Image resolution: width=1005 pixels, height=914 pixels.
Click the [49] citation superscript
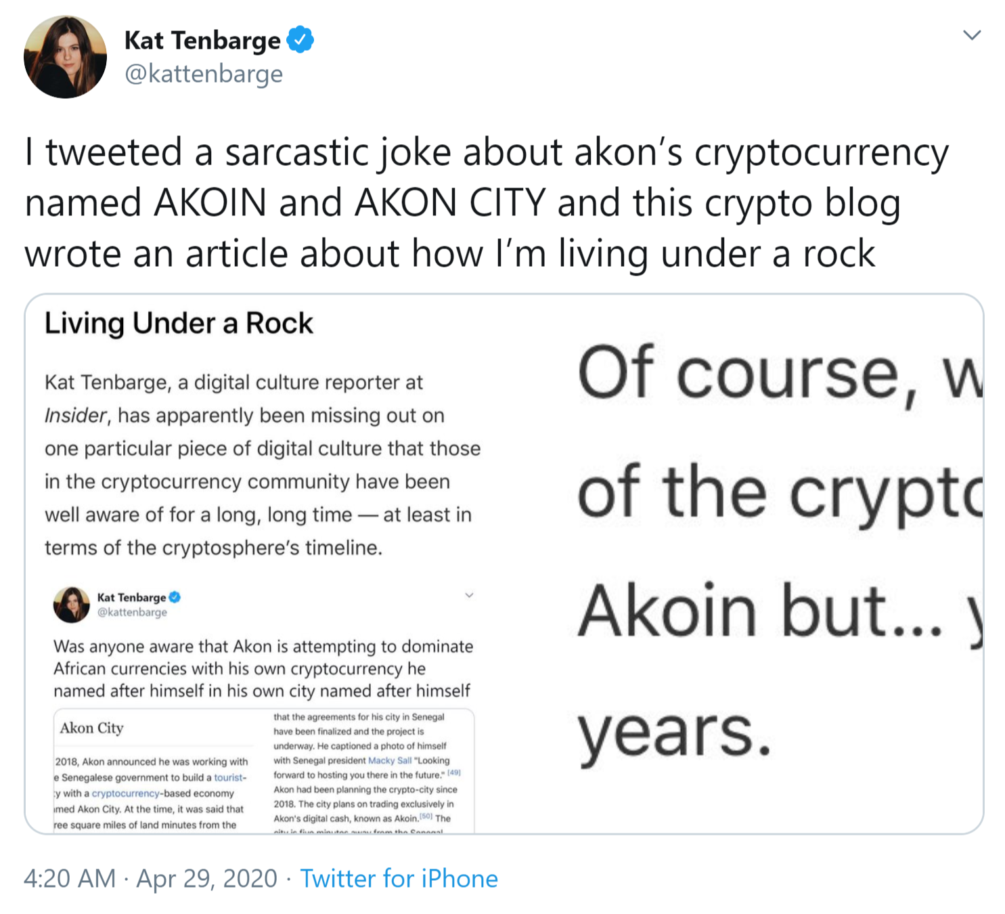pyautogui.click(x=454, y=772)
